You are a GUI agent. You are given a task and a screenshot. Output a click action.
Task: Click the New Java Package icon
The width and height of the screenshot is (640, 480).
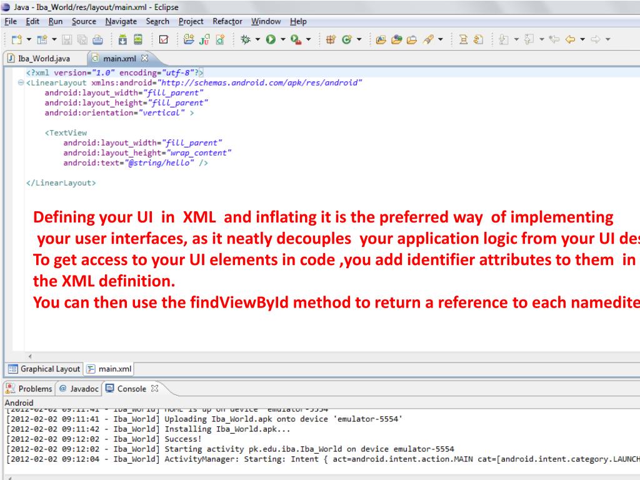coord(331,39)
